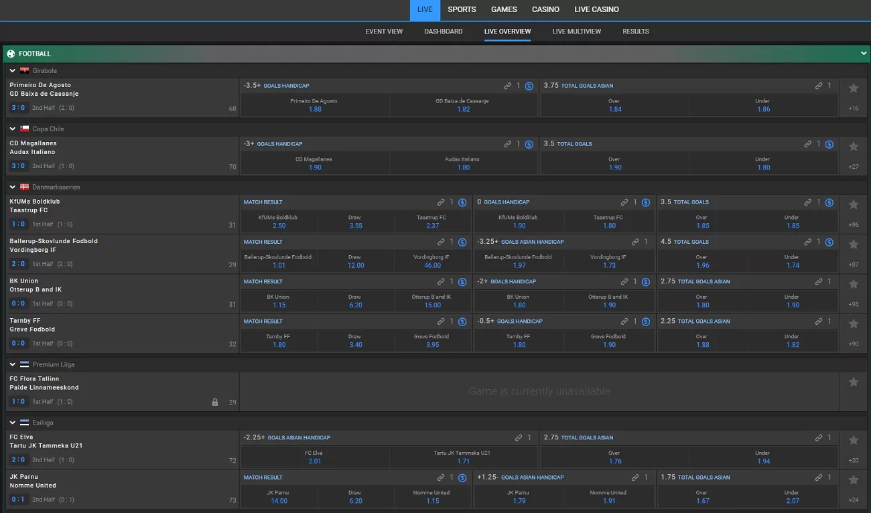
Task: Open the GAMES section
Action: tap(504, 9)
